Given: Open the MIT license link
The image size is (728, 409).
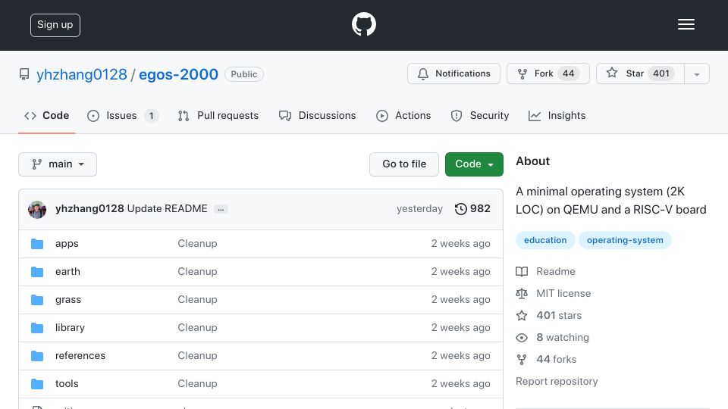Looking at the screenshot, I should coord(563,293).
